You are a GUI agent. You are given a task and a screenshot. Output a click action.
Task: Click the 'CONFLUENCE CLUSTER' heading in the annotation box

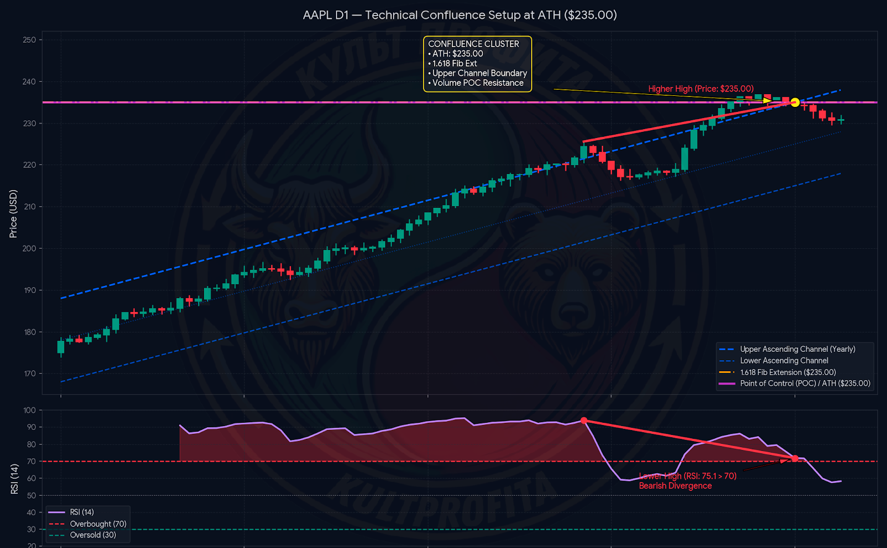(473, 44)
